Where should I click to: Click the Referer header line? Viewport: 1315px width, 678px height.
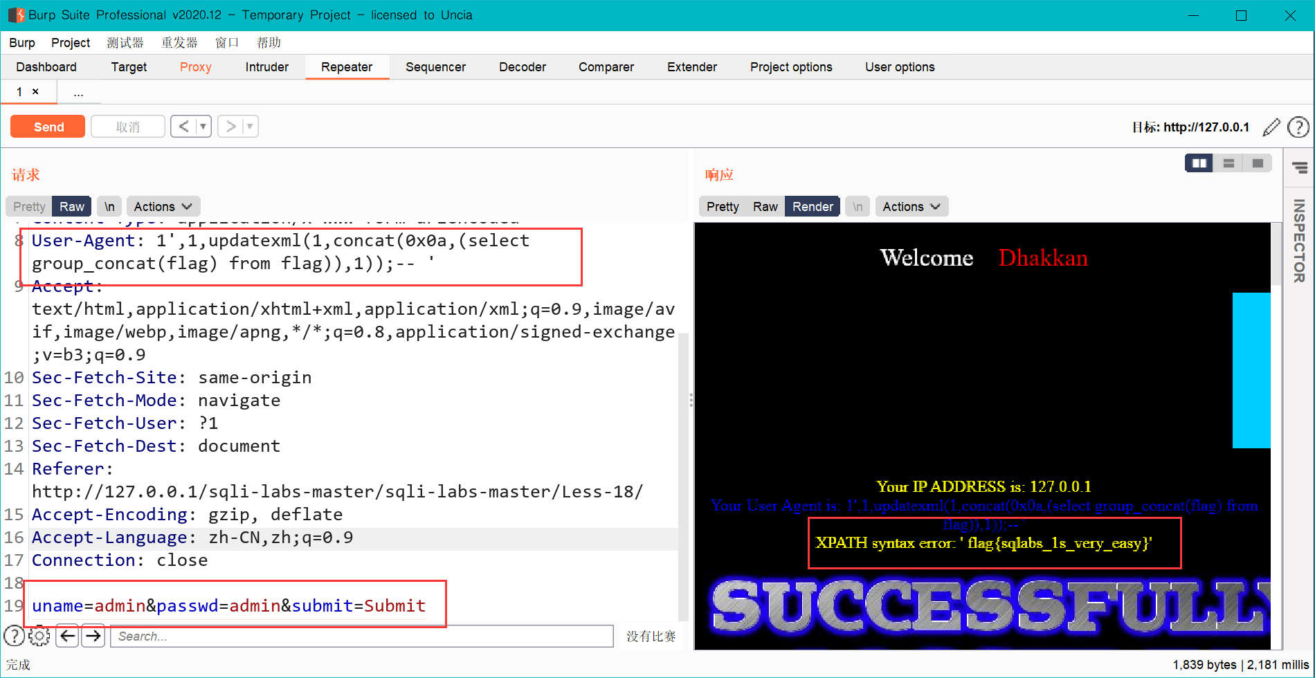click(338, 480)
